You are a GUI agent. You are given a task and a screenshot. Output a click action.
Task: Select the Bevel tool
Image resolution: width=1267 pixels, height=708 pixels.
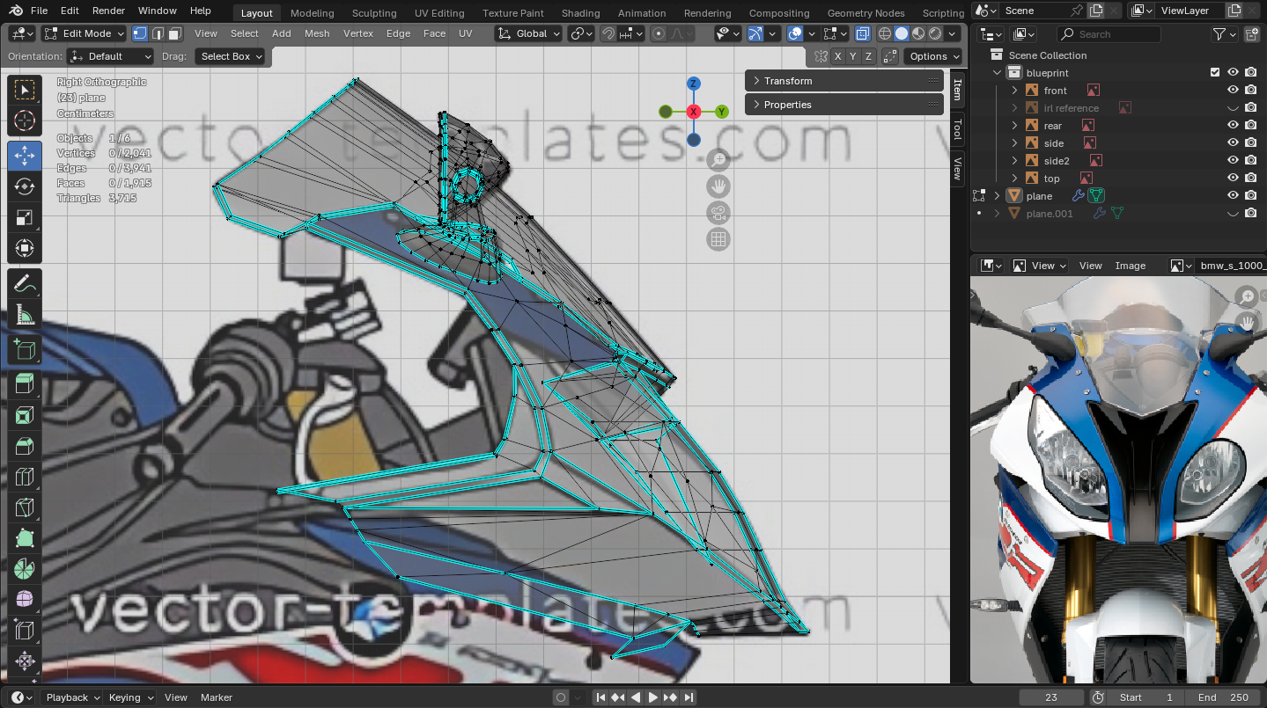[25, 446]
